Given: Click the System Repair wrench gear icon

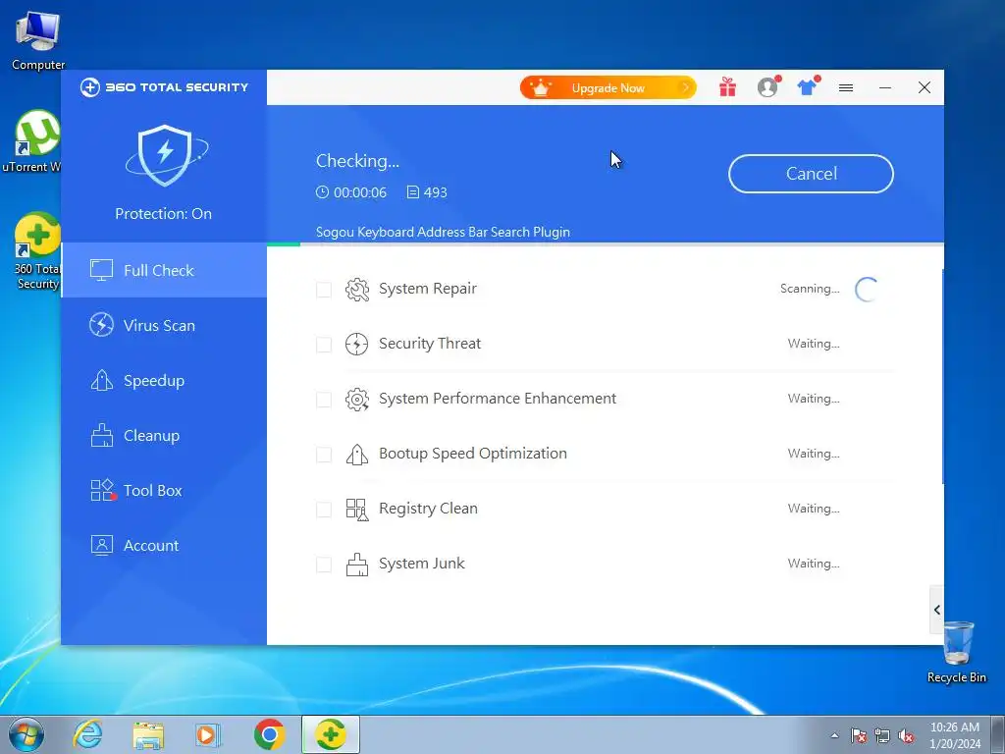Looking at the screenshot, I should tap(357, 290).
